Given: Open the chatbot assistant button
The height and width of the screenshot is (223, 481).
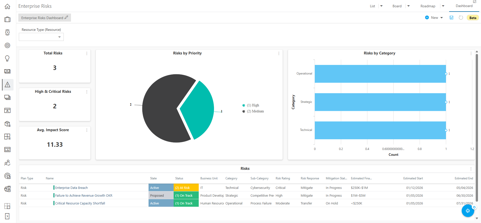Looking at the screenshot, I should point(468,211).
